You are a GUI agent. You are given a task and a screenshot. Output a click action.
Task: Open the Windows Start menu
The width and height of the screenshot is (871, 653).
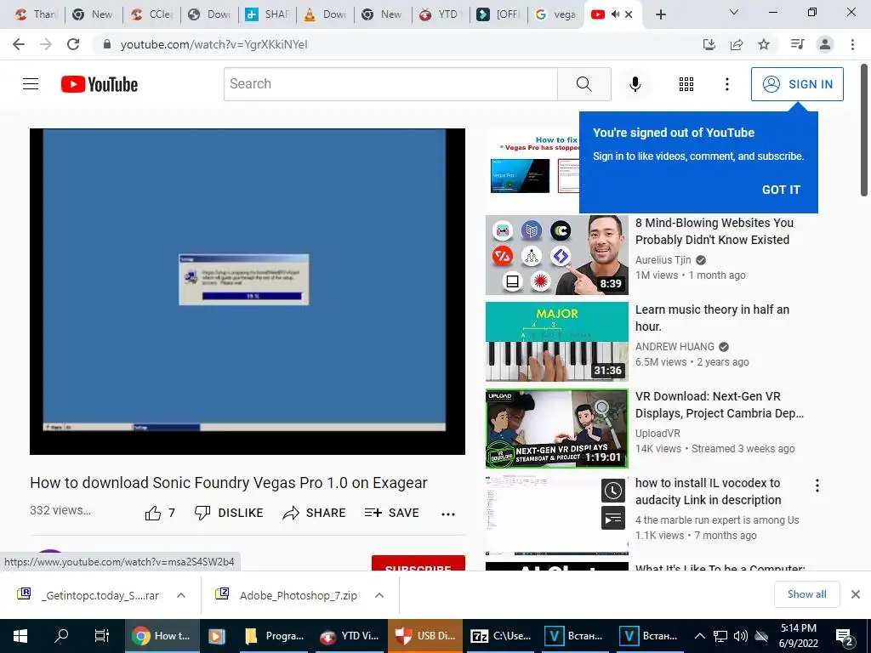pos(20,636)
